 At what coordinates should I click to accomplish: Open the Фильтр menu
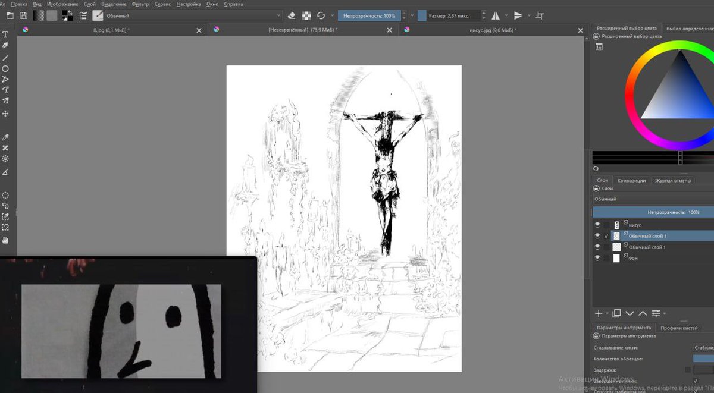140,4
